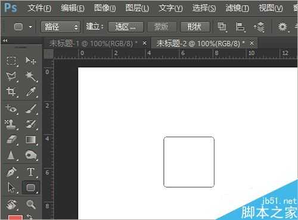This screenshot has height=220, width=298.
Task: Select the Polygonal Lasso tool
Action: (11, 76)
